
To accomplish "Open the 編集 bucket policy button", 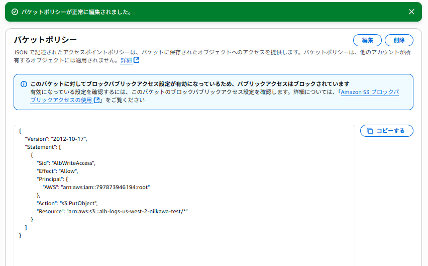I will pyautogui.click(x=367, y=40).
